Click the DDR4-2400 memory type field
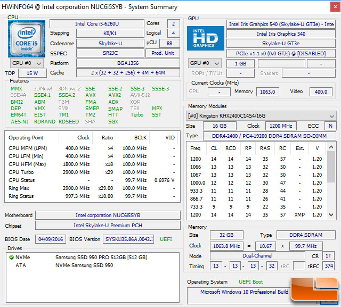The image size is (341, 307). click(x=270, y=136)
